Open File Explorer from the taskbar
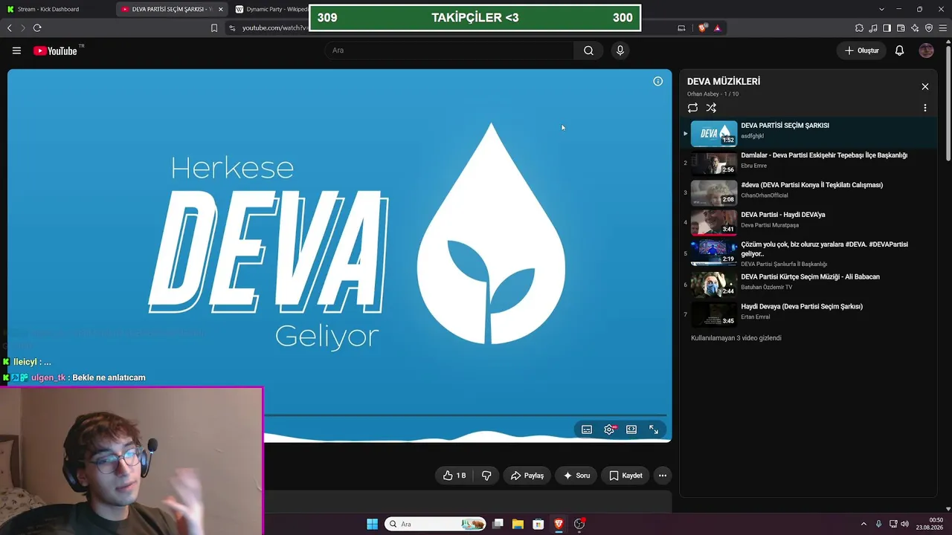The height and width of the screenshot is (535, 952). (x=518, y=524)
